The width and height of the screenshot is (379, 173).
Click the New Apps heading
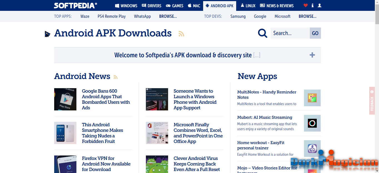(257, 76)
